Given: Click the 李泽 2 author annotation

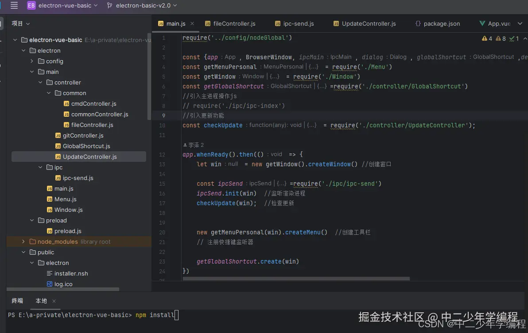Looking at the screenshot, I should coord(193,145).
